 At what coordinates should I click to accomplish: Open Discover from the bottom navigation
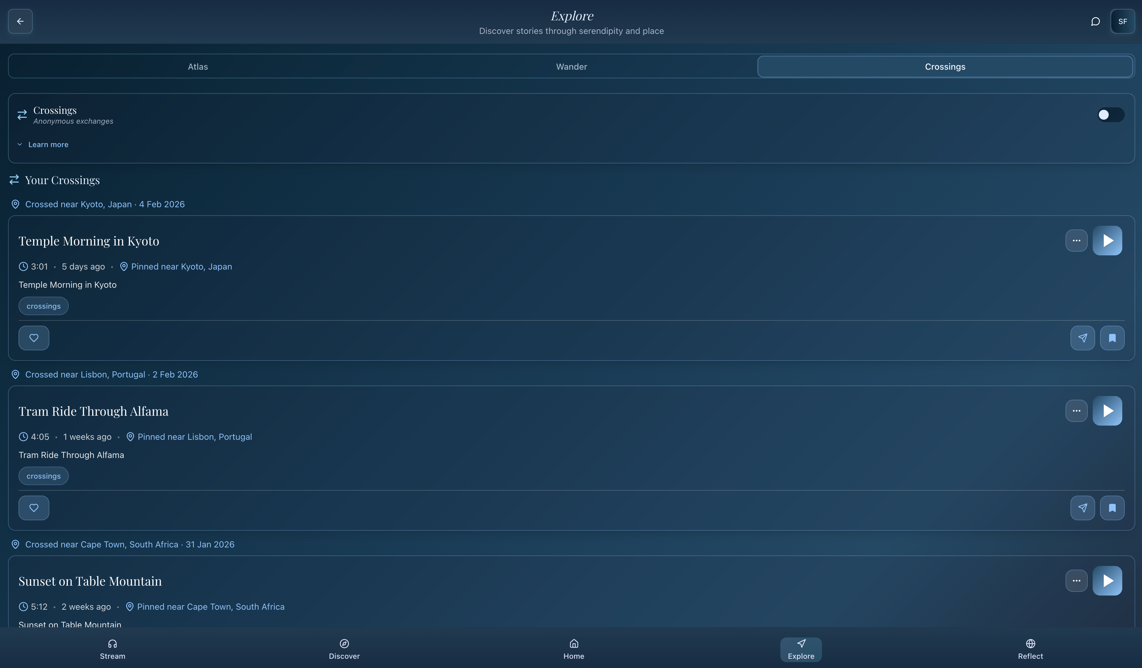[x=344, y=649]
